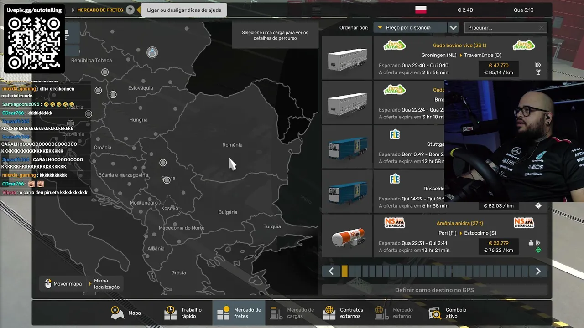
Task: Click the city marker on the Sérvia label
Action: coord(167,180)
